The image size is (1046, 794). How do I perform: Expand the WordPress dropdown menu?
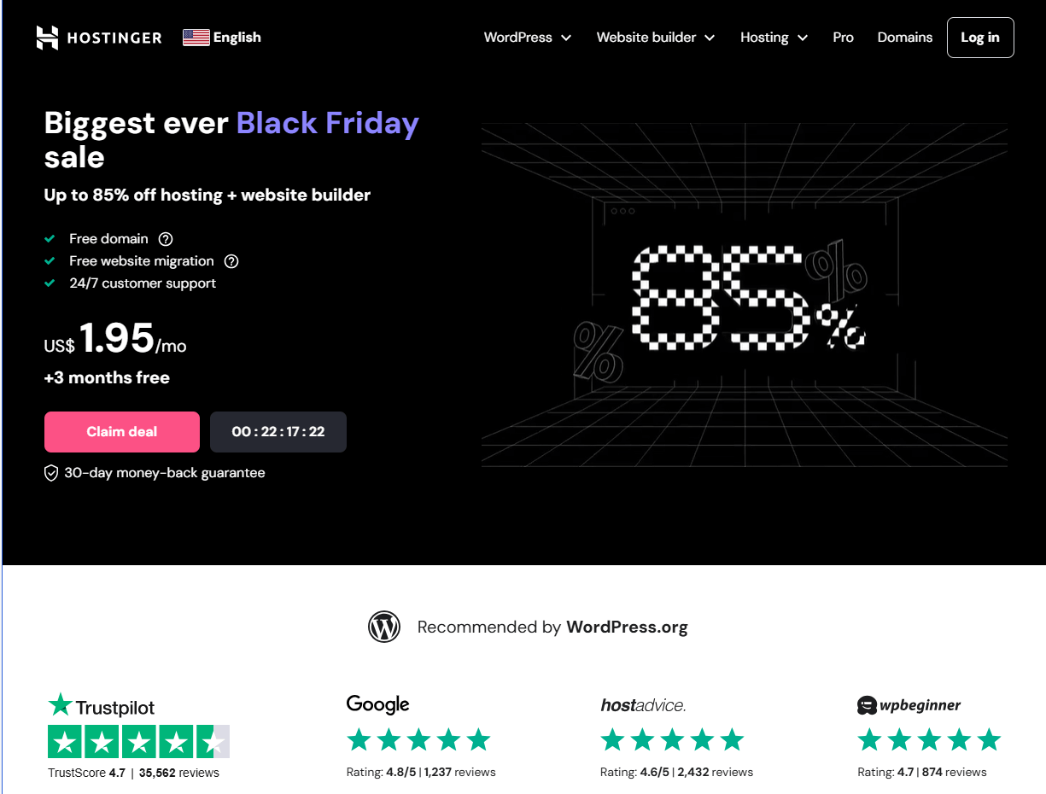pyautogui.click(x=527, y=38)
